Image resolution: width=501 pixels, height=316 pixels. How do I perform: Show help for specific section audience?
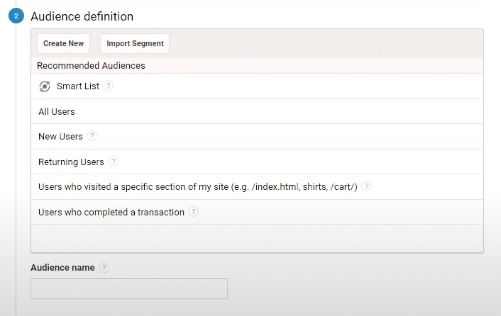tap(366, 186)
